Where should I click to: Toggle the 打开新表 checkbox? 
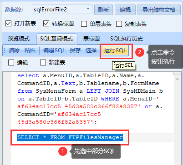coord(8,24)
